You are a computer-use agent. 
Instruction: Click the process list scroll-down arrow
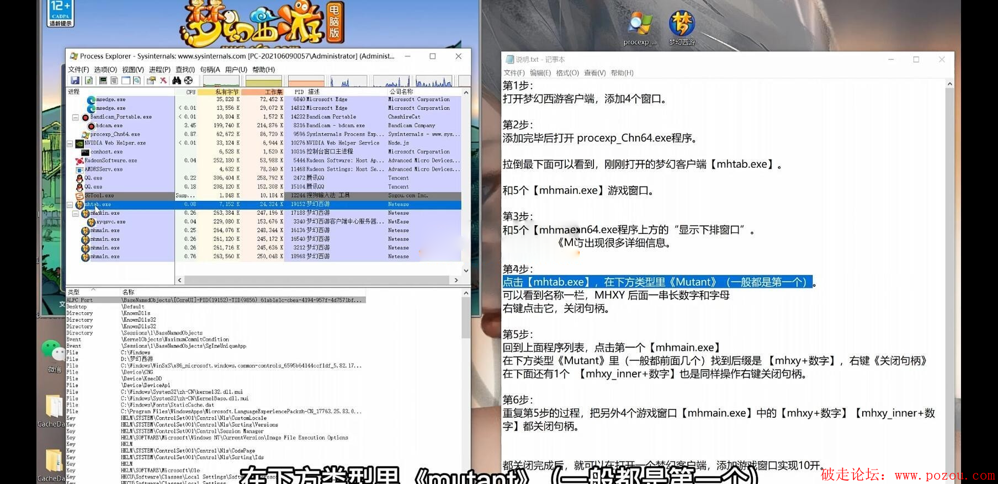[466, 270]
